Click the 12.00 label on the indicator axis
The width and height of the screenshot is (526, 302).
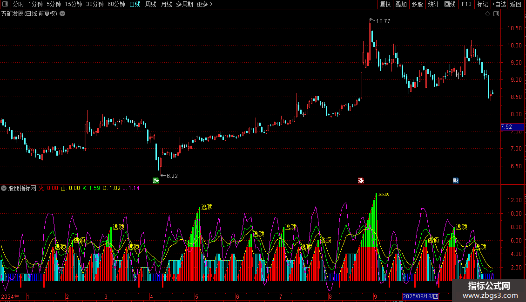[514, 200]
